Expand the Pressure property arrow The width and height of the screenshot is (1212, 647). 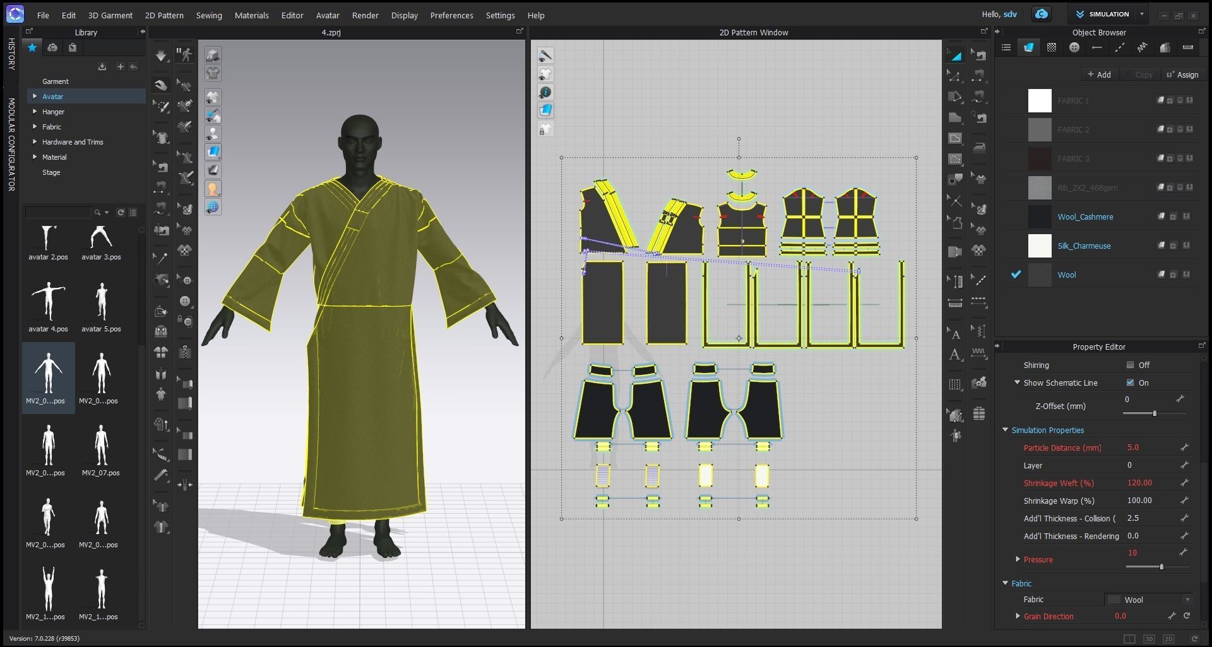click(1018, 559)
